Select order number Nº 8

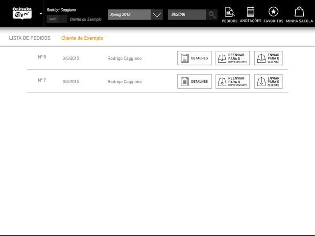click(x=42, y=57)
